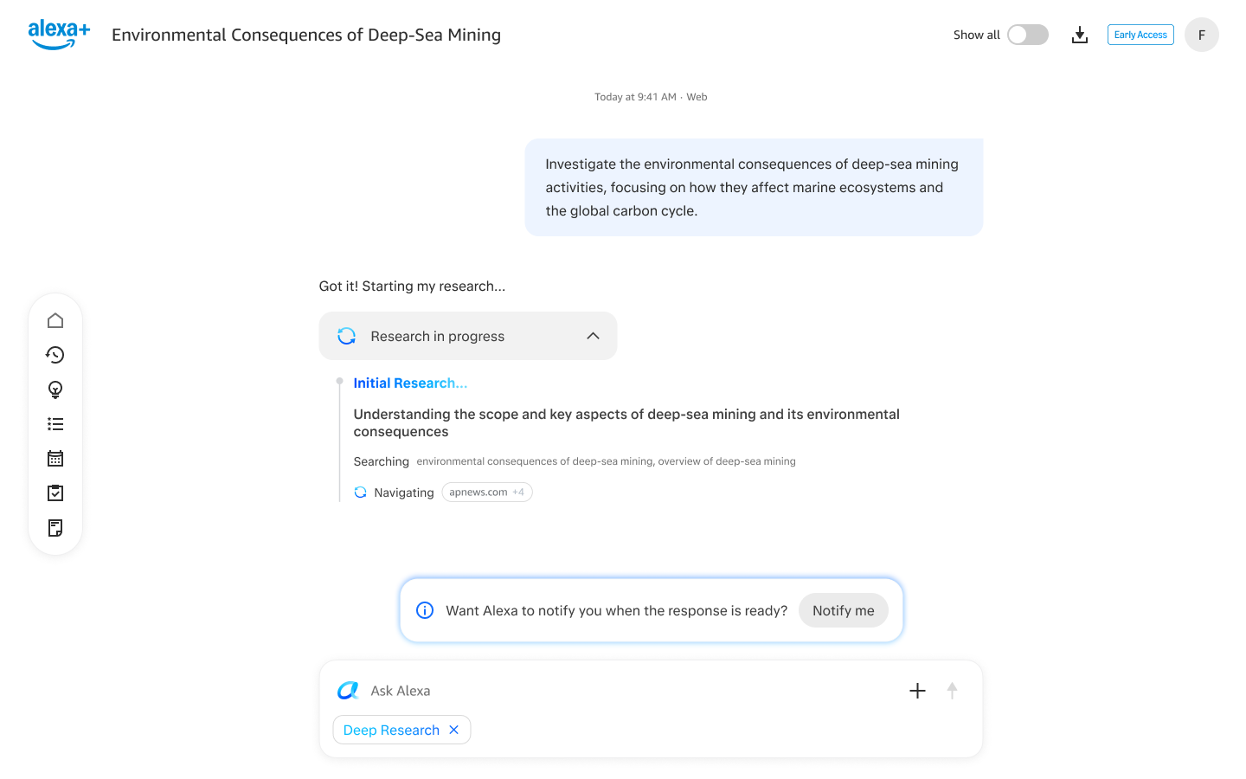Click the Navigating status label
Viewport: 1246px width, 779px height.
pos(404,493)
